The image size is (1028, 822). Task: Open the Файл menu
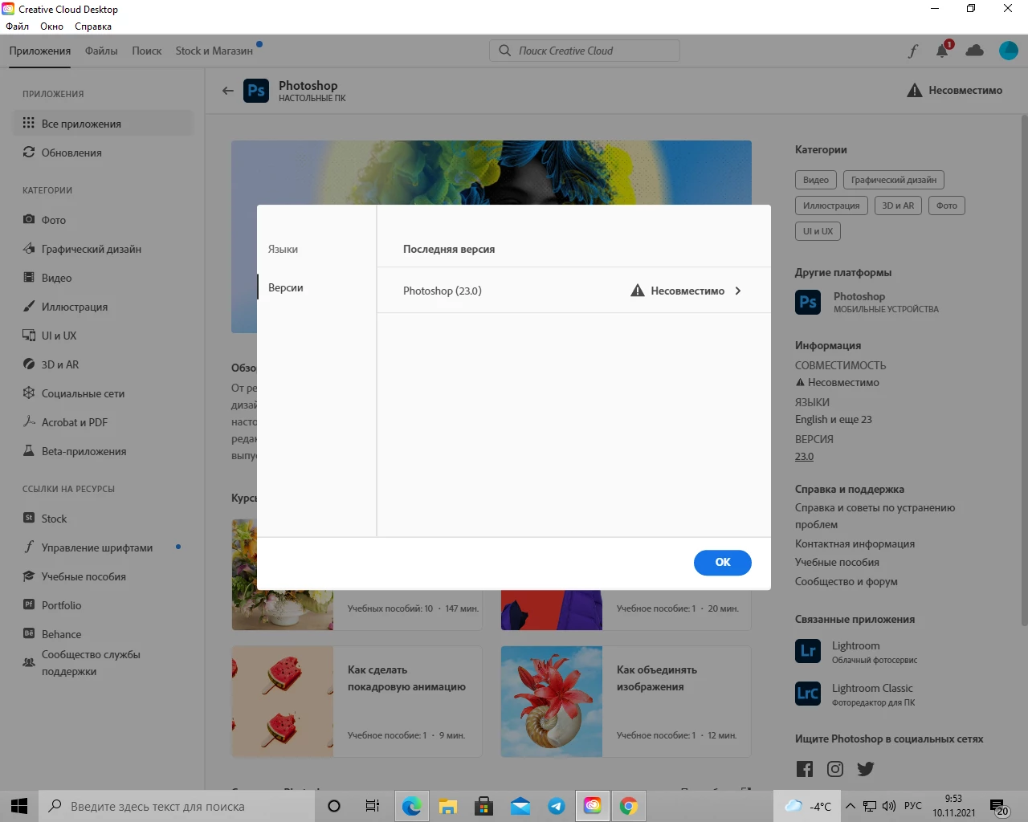pyautogui.click(x=18, y=26)
